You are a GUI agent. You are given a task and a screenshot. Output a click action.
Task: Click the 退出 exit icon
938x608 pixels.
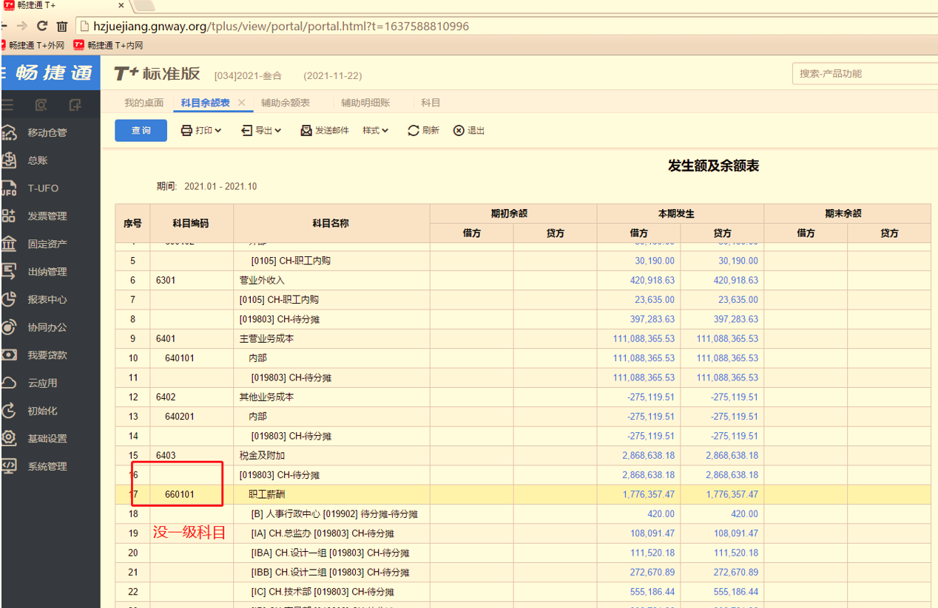pyautogui.click(x=459, y=131)
